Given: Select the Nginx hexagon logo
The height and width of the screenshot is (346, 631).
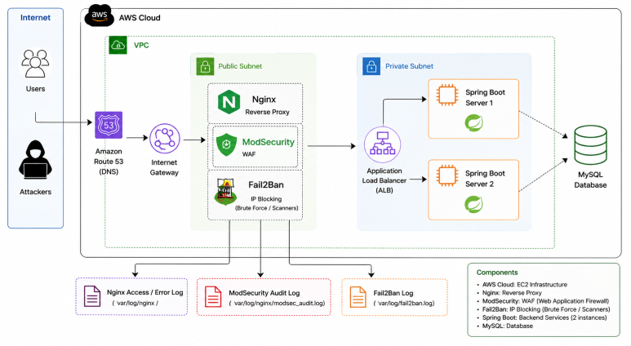Looking at the screenshot, I should coord(229,102).
